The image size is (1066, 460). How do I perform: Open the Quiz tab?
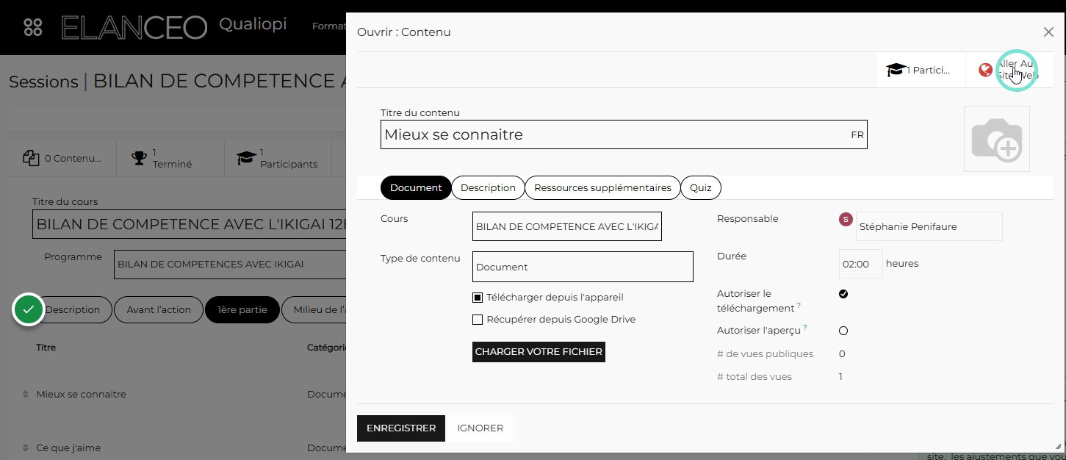point(701,187)
